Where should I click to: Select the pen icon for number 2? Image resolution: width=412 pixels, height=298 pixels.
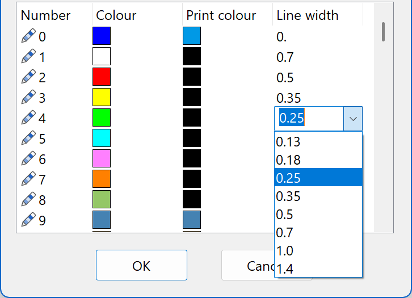pyautogui.click(x=28, y=77)
